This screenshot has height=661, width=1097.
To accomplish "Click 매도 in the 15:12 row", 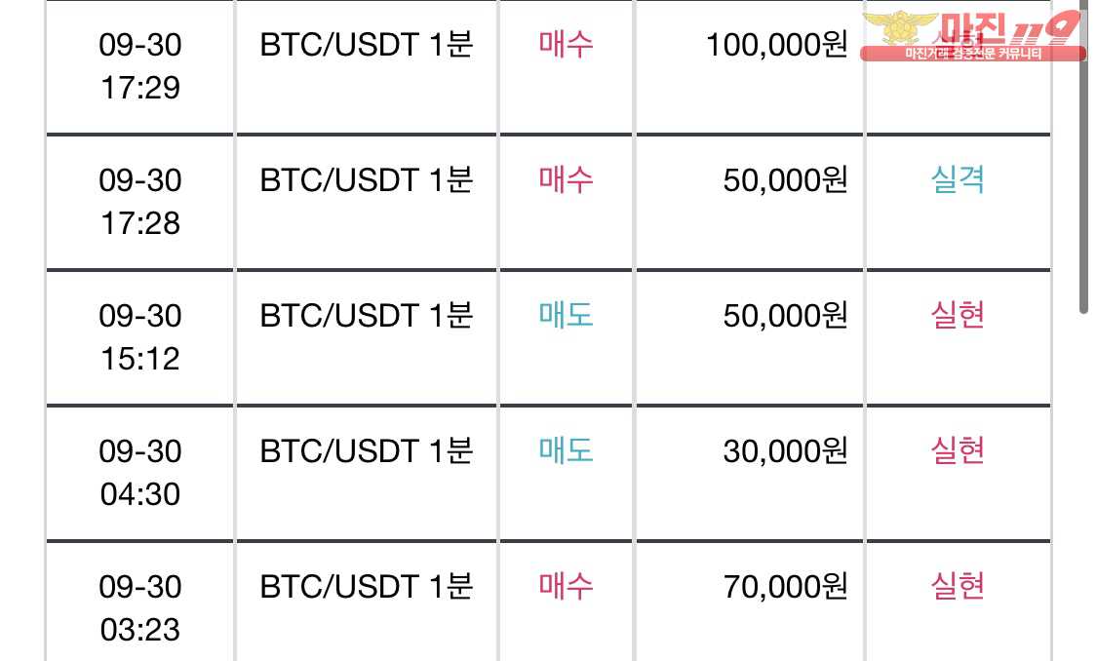I will point(566,316).
